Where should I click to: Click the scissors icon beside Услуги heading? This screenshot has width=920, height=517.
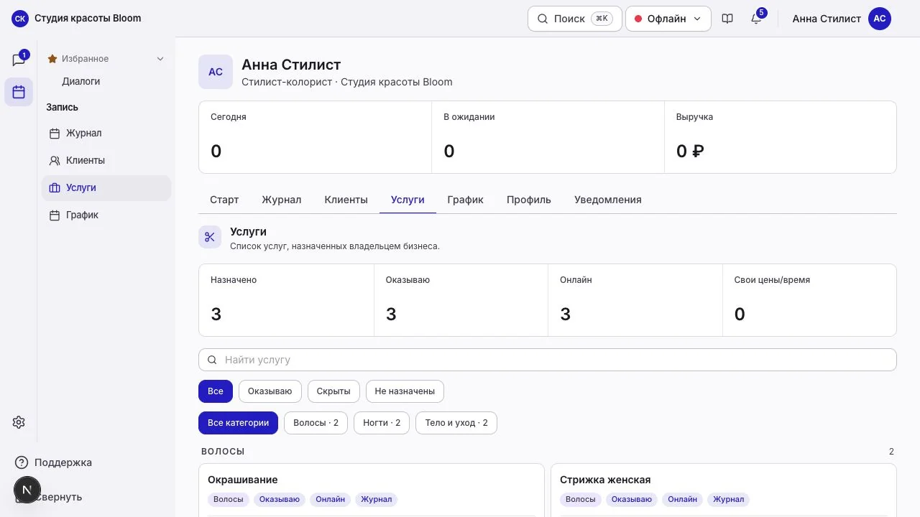click(210, 237)
